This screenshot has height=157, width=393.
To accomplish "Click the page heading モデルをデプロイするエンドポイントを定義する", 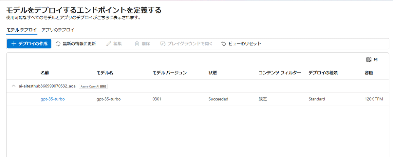I will click(84, 10).
